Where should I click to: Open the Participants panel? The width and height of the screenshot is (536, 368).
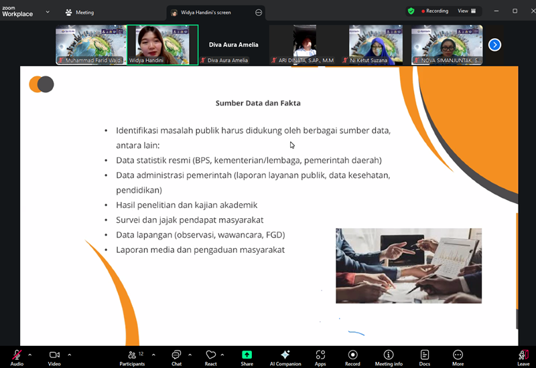tap(132, 357)
